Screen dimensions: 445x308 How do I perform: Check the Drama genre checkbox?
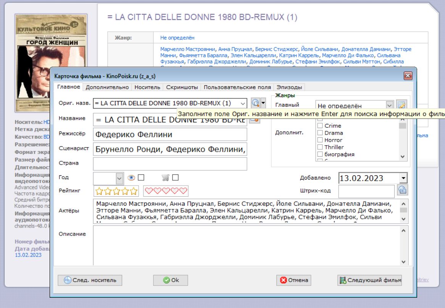pyautogui.click(x=320, y=133)
